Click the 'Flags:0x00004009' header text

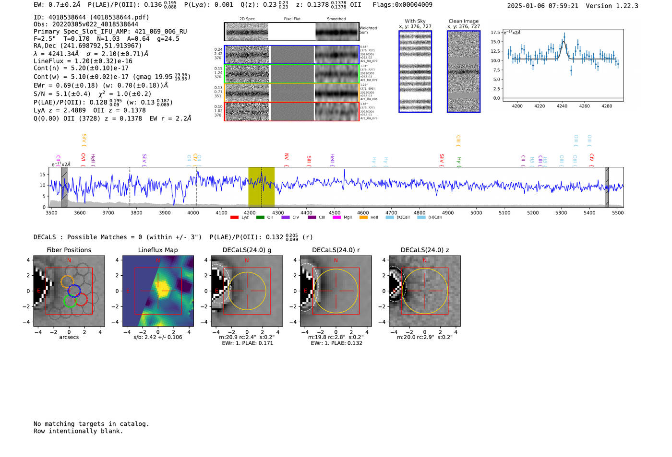402,5
